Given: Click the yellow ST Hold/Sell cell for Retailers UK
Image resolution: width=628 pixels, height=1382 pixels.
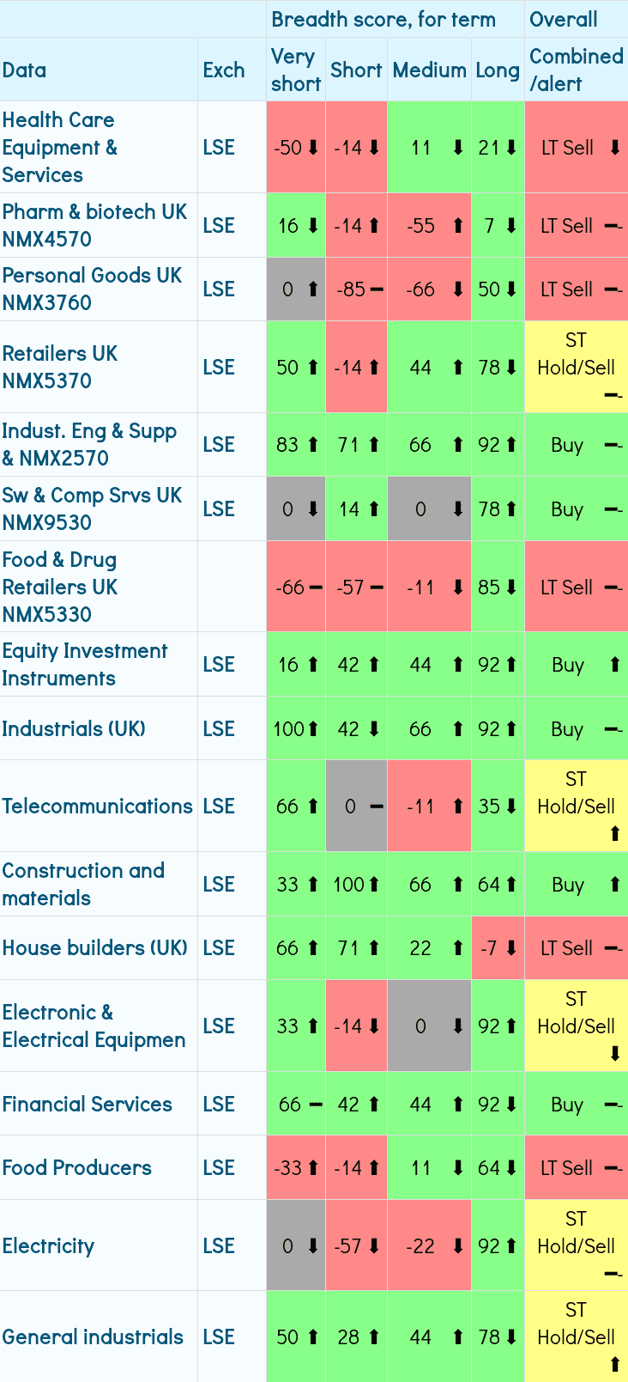Looking at the screenshot, I should [576, 367].
